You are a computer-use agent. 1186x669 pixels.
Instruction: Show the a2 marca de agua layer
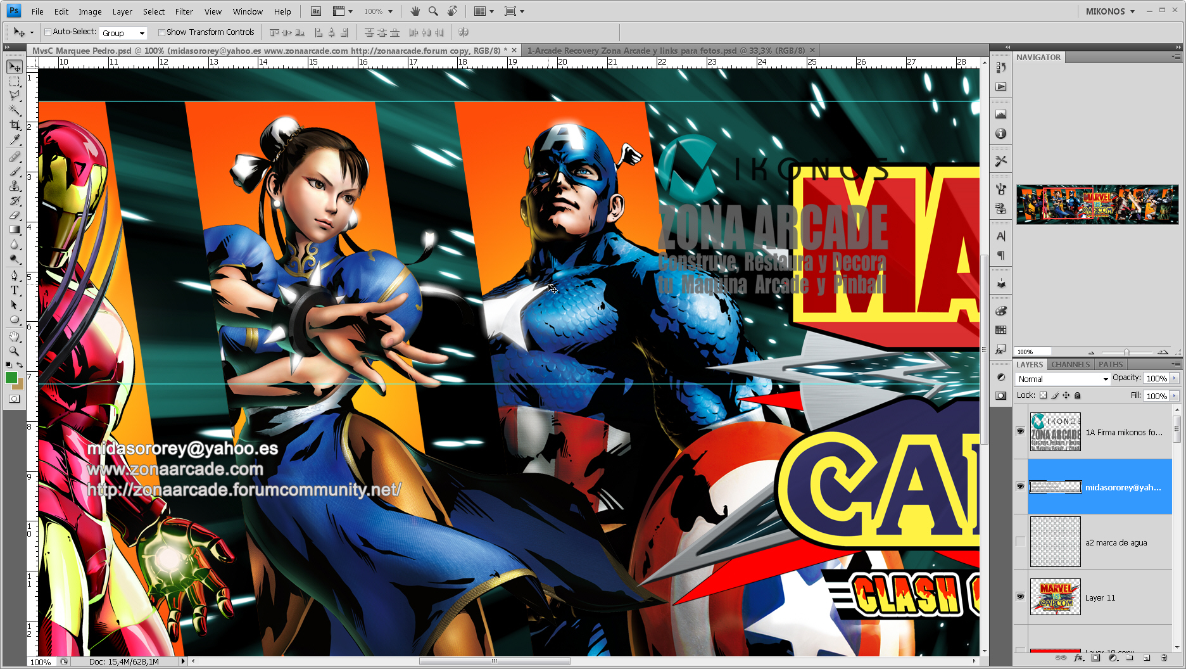click(x=1020, y=542)
